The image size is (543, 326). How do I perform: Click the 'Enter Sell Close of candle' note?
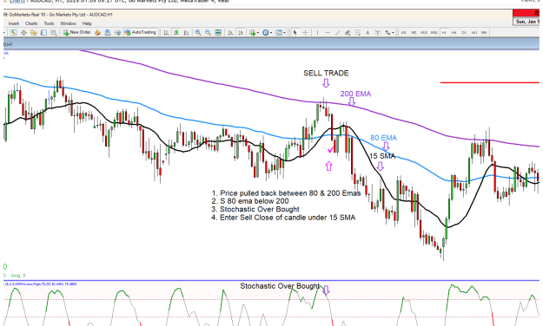click(x=283, y=218)
